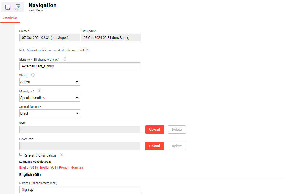
Task: Click info icon beside Status label
Action: (x=33, y=75)
